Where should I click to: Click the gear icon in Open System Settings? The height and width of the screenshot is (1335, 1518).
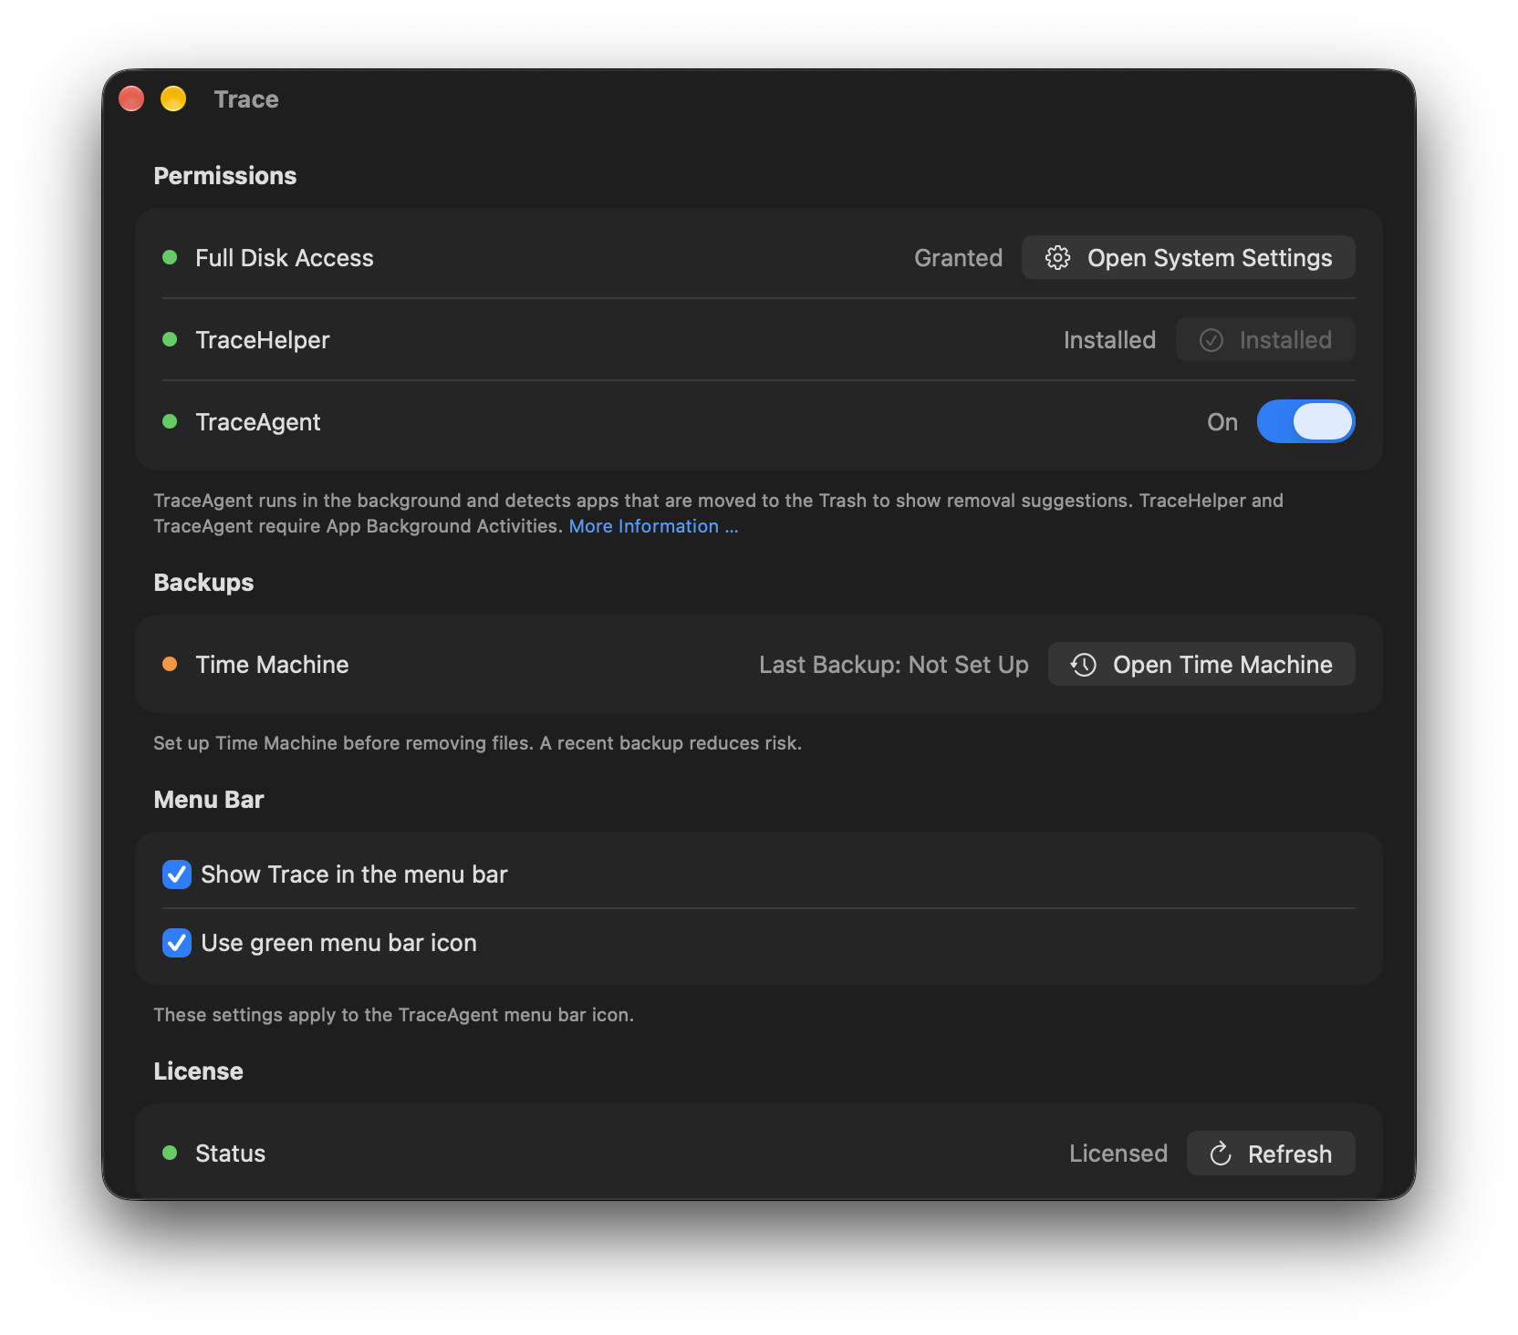click(1057, 258)
